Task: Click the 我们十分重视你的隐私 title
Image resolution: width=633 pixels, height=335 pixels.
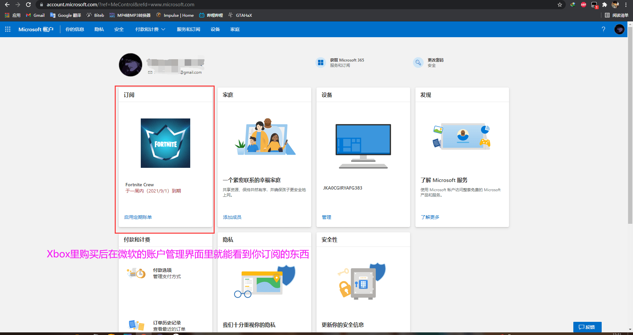Action: click(x=249, y=325)
